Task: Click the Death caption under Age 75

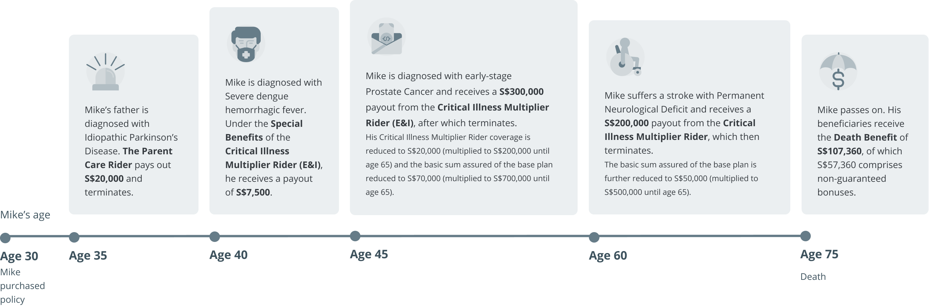Action: coord(813,277)
